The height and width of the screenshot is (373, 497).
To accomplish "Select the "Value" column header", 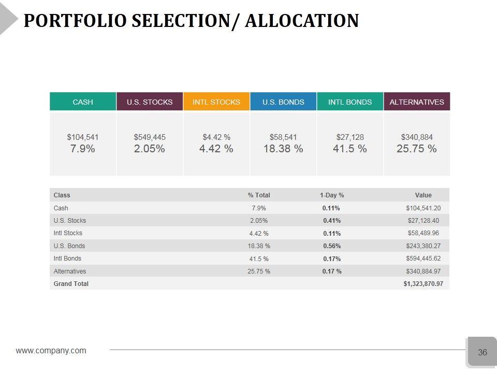I will coord(423,195).
